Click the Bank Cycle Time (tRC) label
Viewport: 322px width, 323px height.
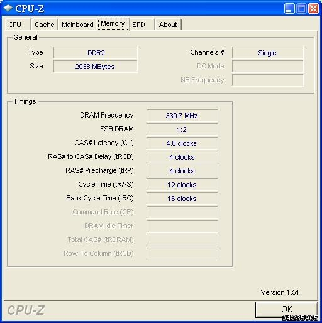coord(100,198)
